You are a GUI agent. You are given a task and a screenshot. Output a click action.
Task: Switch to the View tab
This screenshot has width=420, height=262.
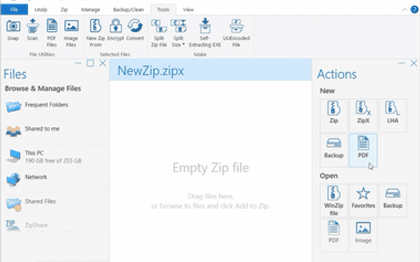[x=188, y=10]
